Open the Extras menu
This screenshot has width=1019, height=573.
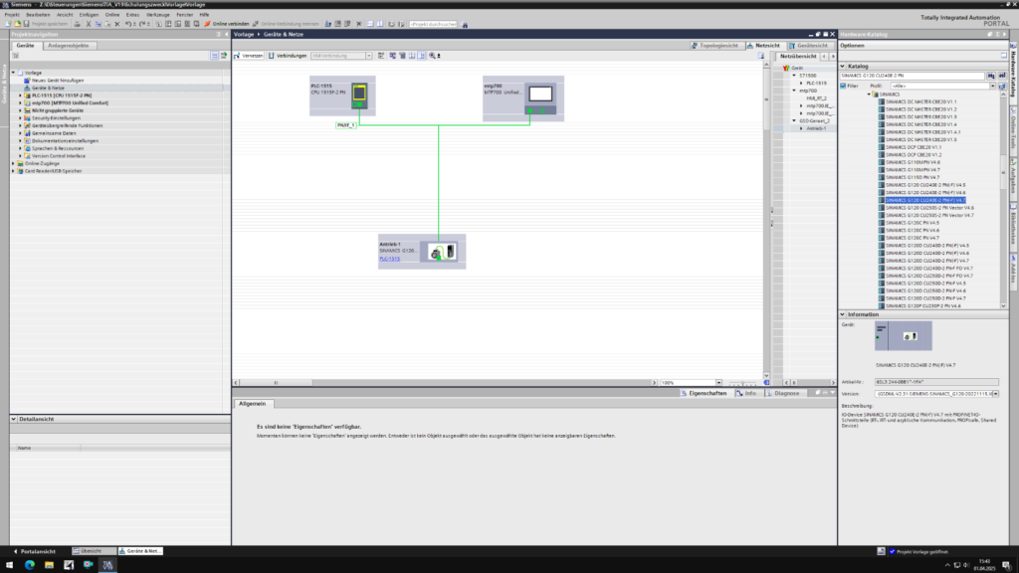[132, 14]
